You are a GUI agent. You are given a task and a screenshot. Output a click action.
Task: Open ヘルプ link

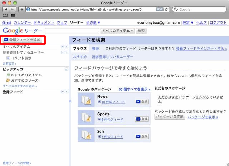[x=201, y=23]
